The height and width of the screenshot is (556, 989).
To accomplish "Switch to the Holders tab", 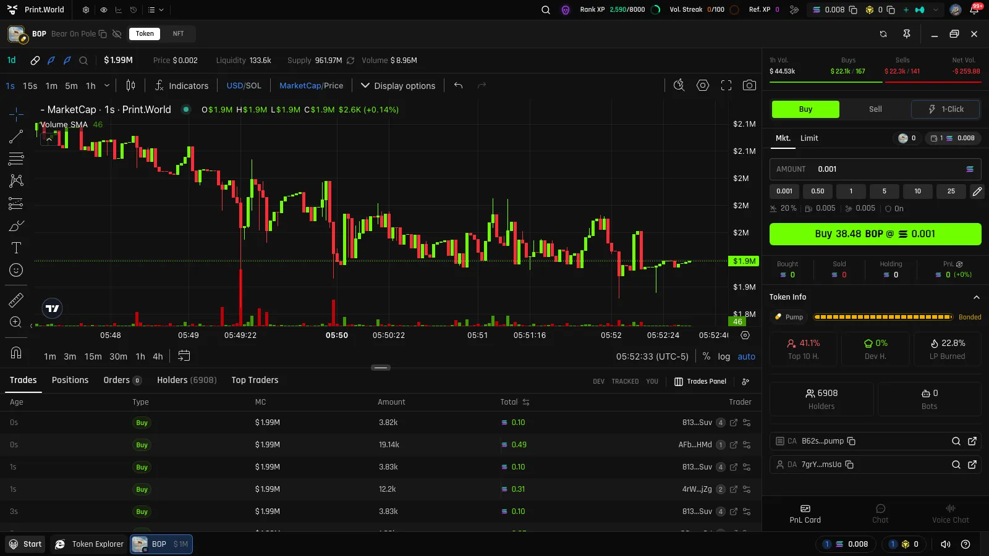I will tap(187, 380).
